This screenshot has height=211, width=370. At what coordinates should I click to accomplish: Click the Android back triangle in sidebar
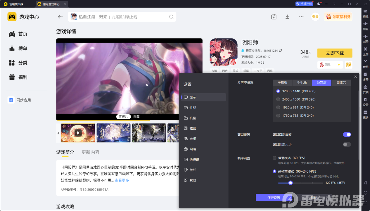(365, 183)
